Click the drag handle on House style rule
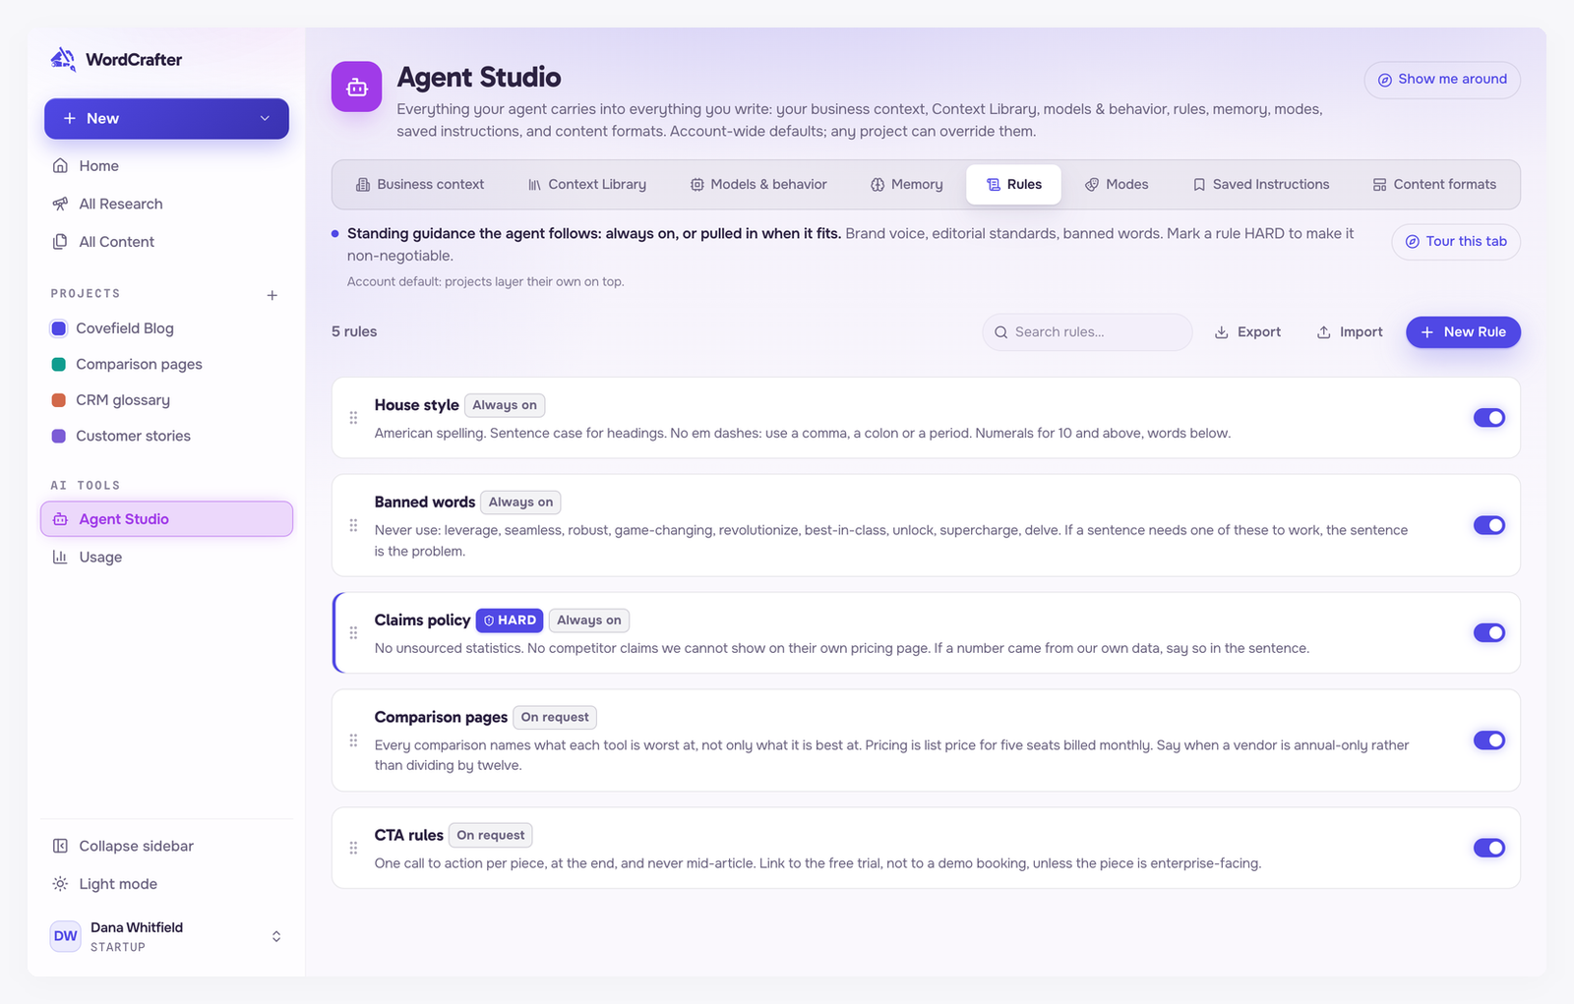 coord(353,418)
